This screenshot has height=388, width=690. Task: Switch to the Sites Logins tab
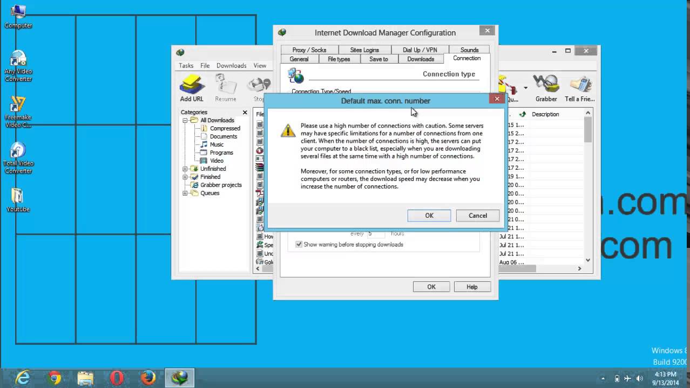[364, 50]
